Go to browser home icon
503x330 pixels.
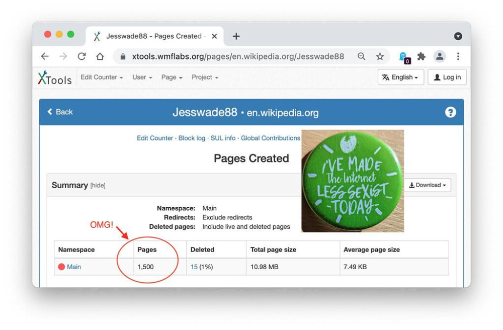(100, 57)
